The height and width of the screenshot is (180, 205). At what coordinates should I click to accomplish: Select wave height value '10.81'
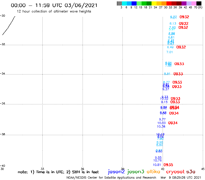[157, 165]
